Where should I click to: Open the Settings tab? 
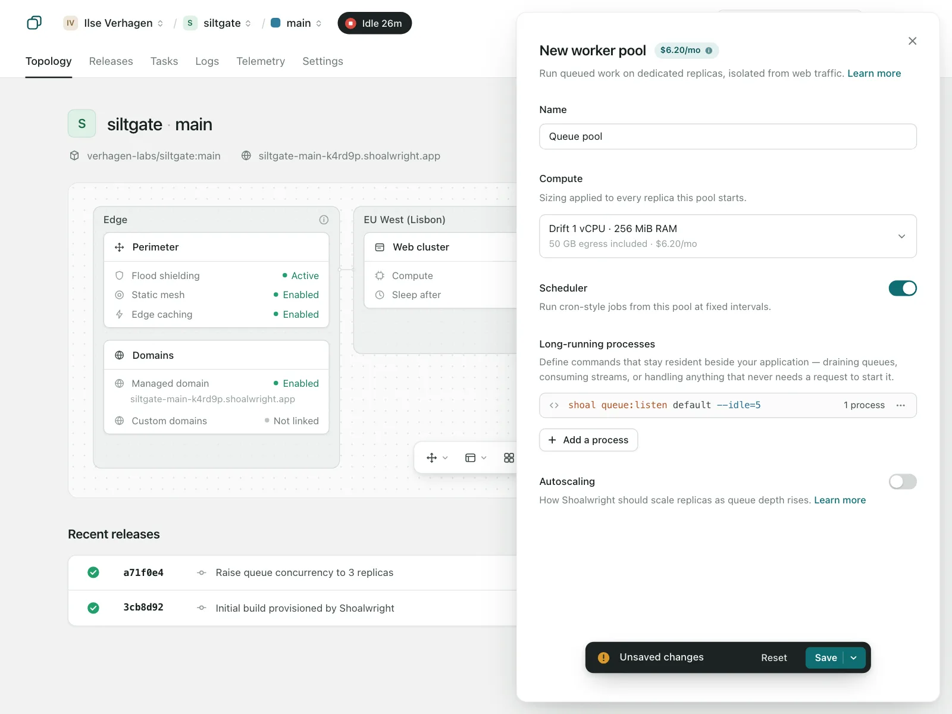click(x=322, y=61)
